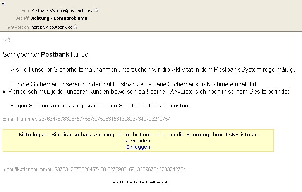Click the © 2010 Deutsche Postbank AG footer
Image resolution: width=302 pixels, height=192 pixels.
[141, 182]
